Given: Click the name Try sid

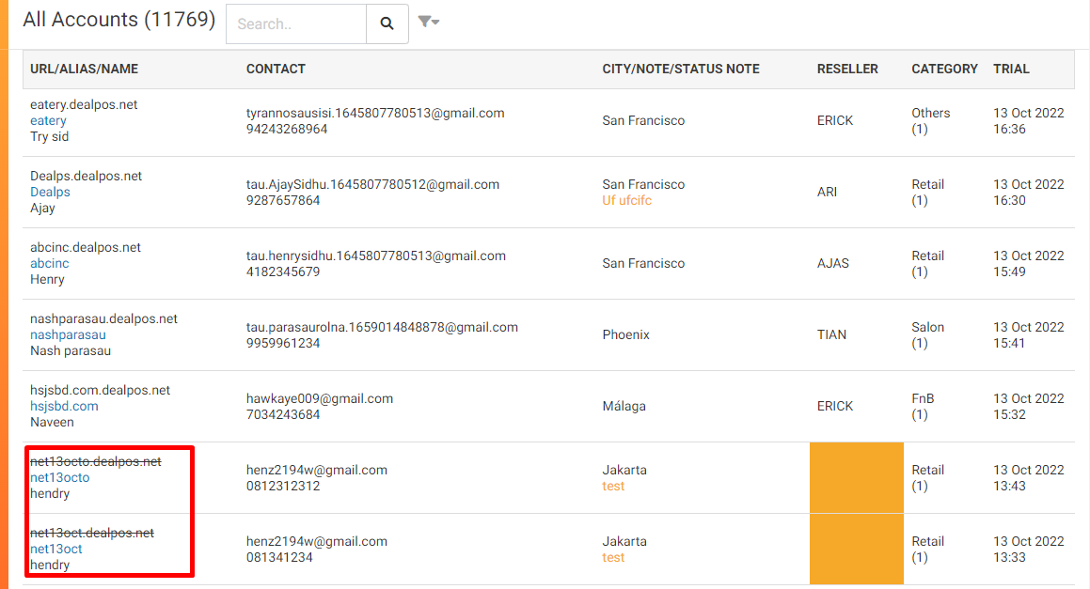Looking at the screenshot, I should tap(49, 137).
